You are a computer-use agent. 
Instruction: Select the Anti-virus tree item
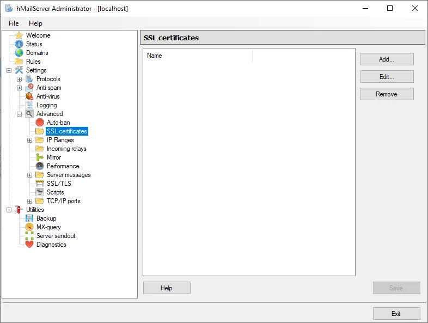48,96
